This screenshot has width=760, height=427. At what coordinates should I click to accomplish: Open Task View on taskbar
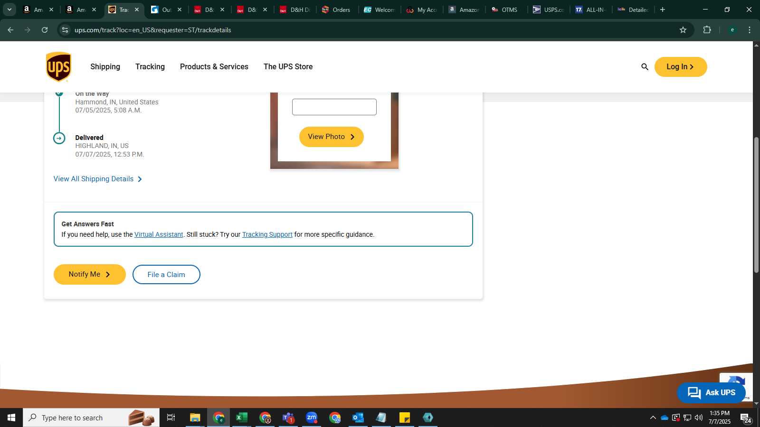tap(171, 418)
